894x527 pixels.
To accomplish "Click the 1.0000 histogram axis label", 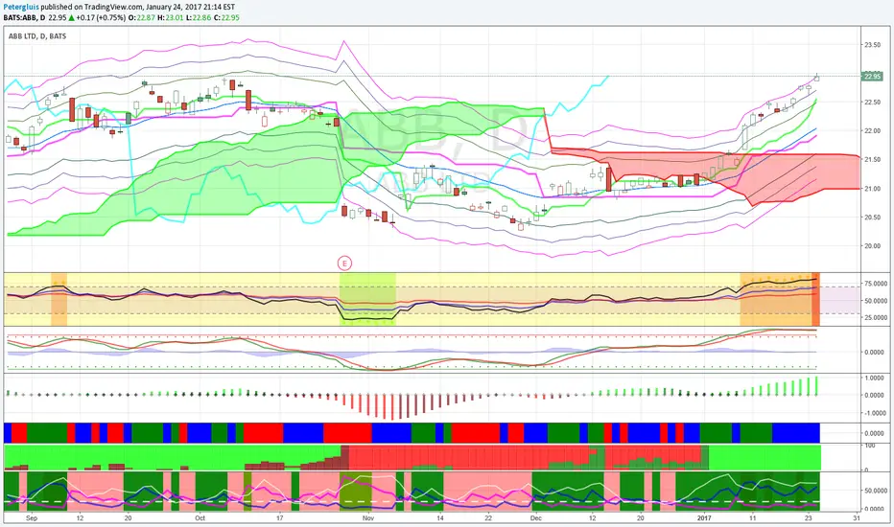I will [875, 378].
